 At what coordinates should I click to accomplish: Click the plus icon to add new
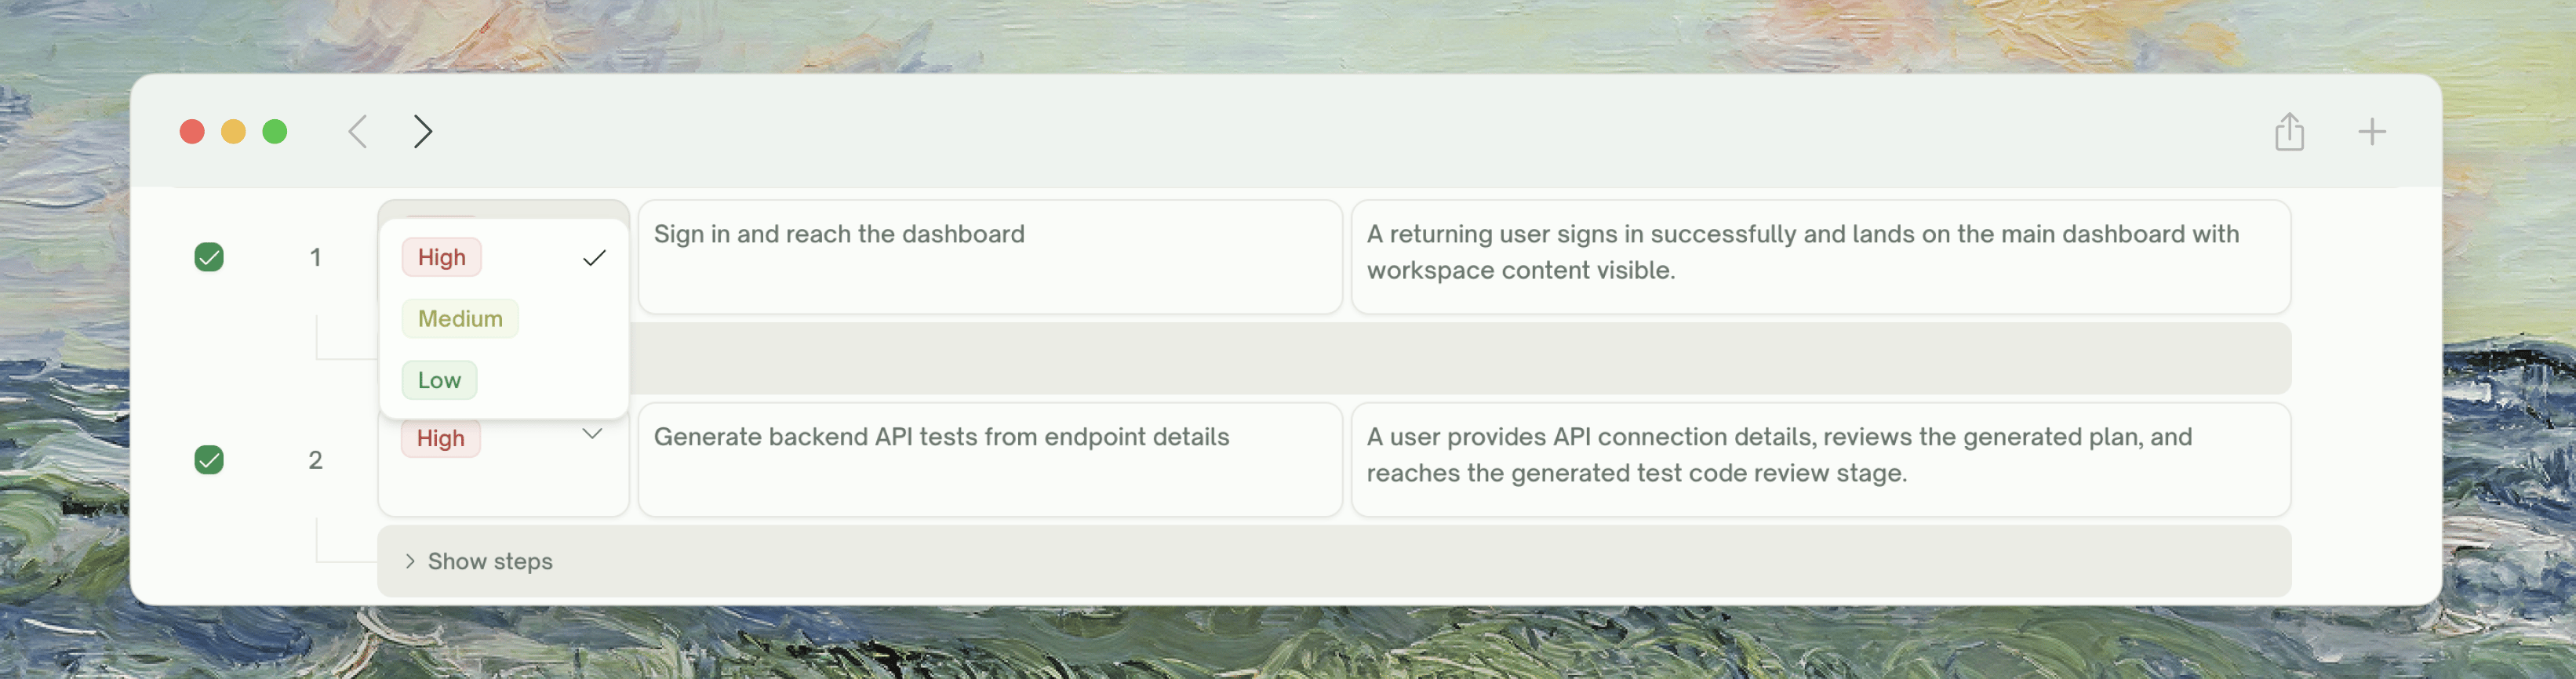pyautogui.click(x=2371, y=131)
